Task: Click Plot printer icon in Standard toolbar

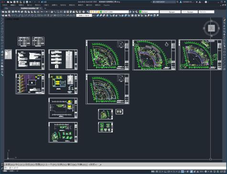Action: 13,12
